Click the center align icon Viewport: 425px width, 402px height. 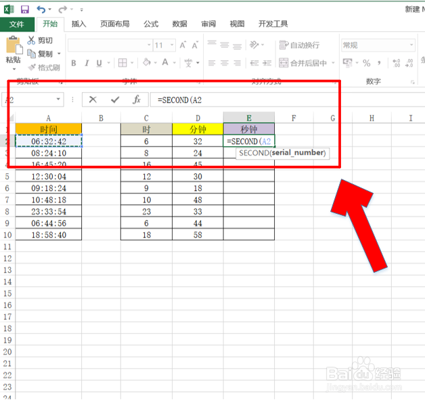[225, 63]
